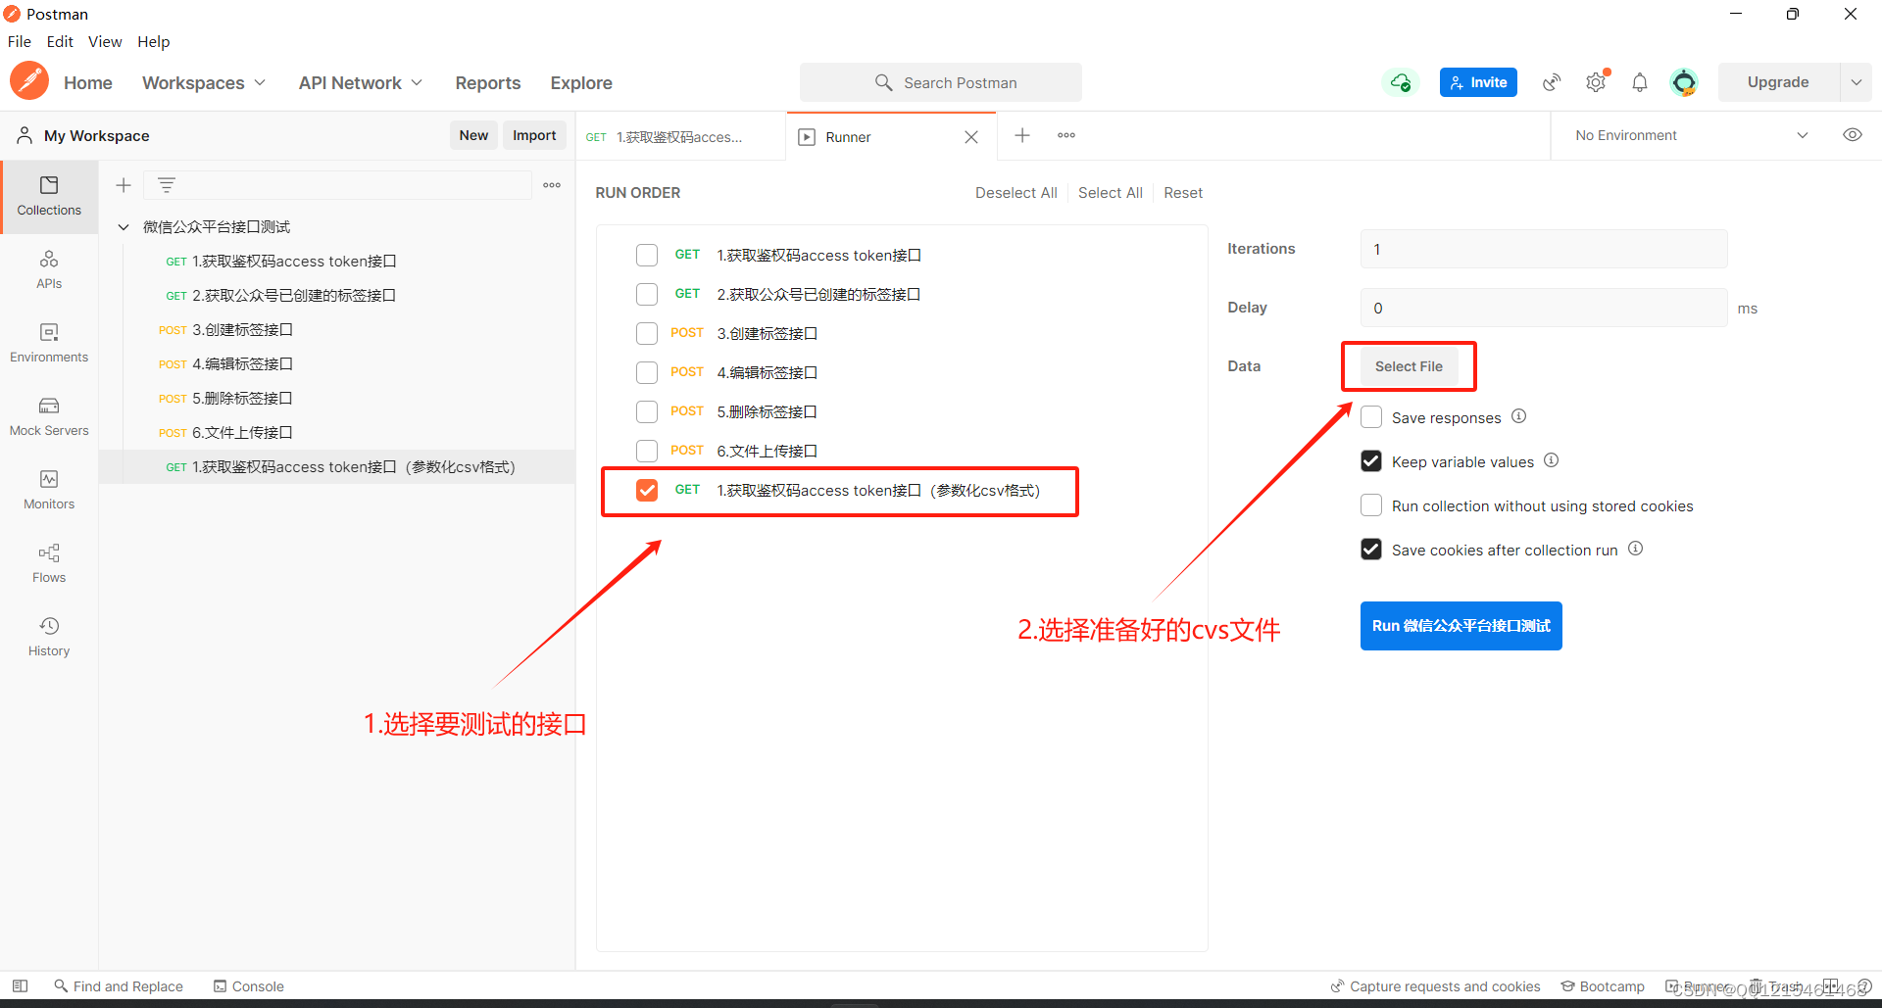The width and height of the screenshot is (1882, 1008).
Task: Toggle sidebar via bottom-left status icon
Action: pyautogui.click(x=20, y=985)
